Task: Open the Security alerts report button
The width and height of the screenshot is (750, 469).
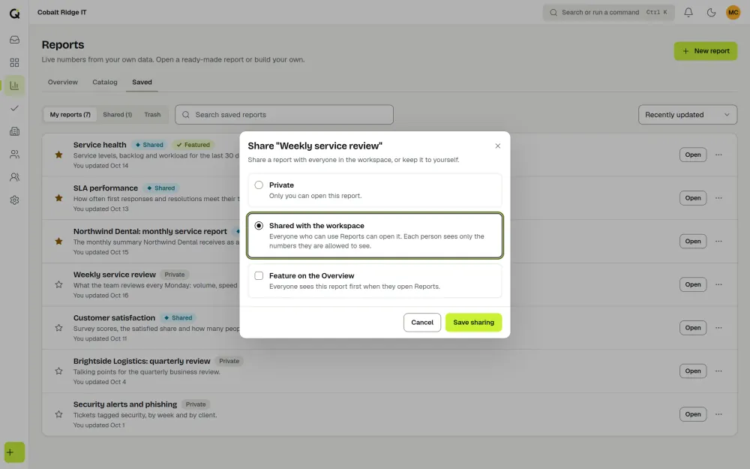Action: click(x=692, y=414)
